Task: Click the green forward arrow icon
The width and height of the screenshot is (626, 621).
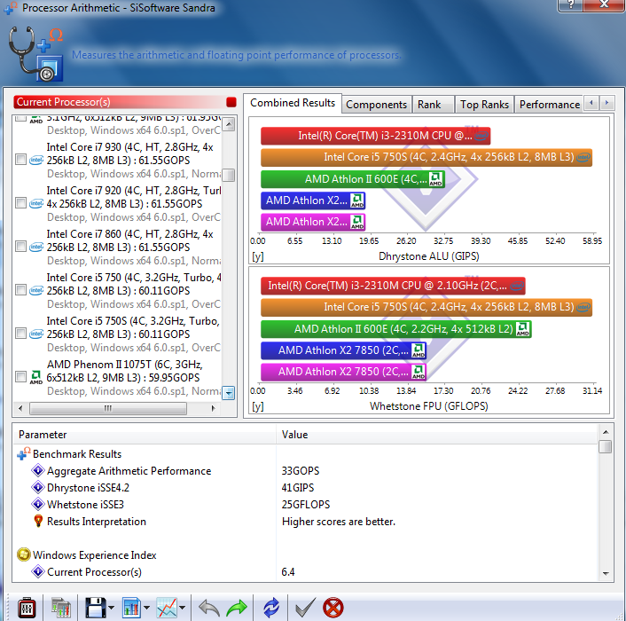Action: [237, 609]
